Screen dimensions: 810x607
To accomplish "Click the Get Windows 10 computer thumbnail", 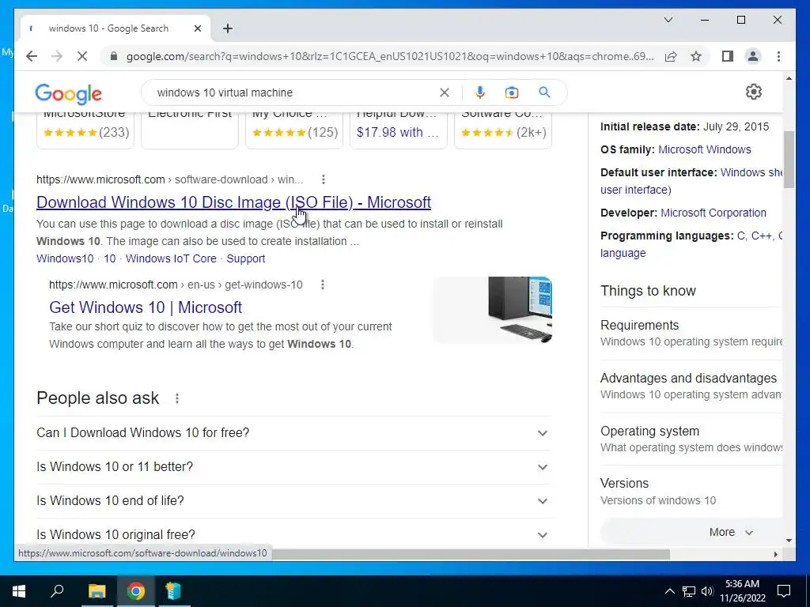I will coord(493,310).
